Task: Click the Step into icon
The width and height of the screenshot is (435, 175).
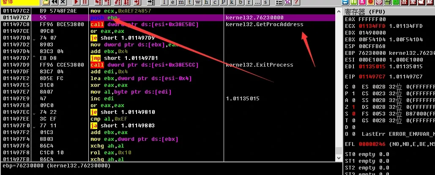Action: tap(98, 2)
